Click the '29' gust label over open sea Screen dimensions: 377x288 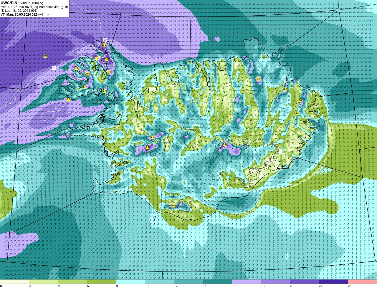pos(45,56)
